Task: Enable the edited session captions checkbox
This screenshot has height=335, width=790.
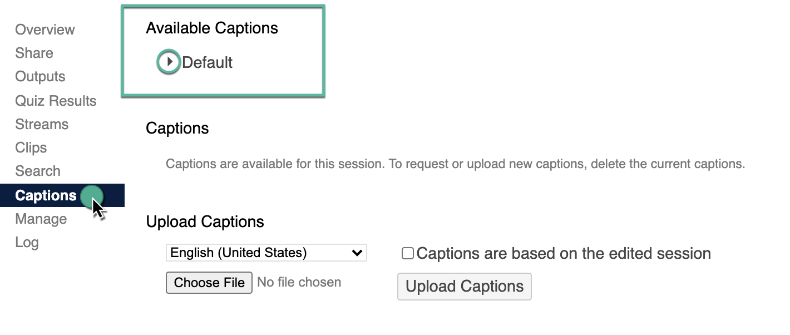Action: pos(408,254)
